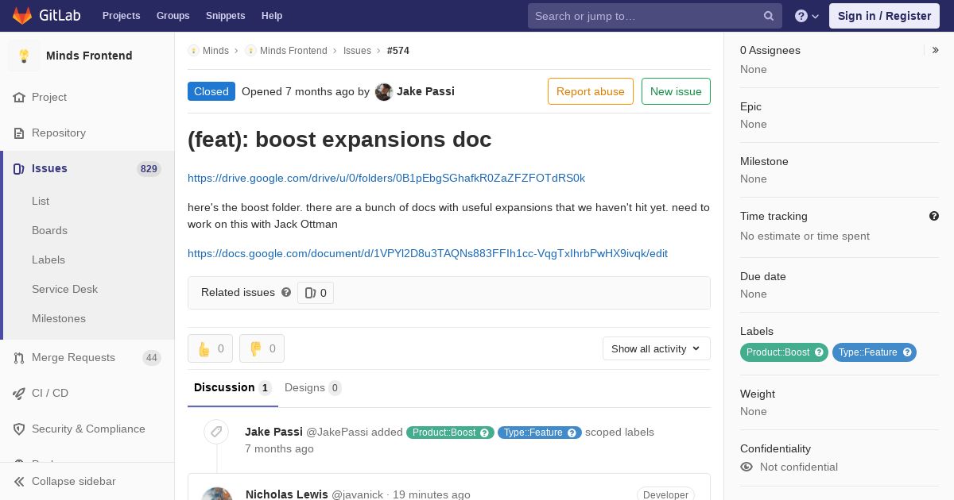Click the @JakePassi username in activity

(x=337, y=432)
